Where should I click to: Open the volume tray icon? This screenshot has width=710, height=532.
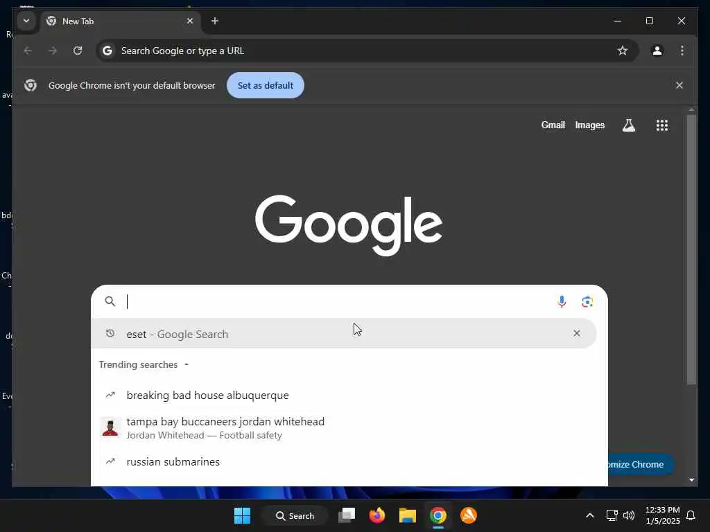point(628,515)
